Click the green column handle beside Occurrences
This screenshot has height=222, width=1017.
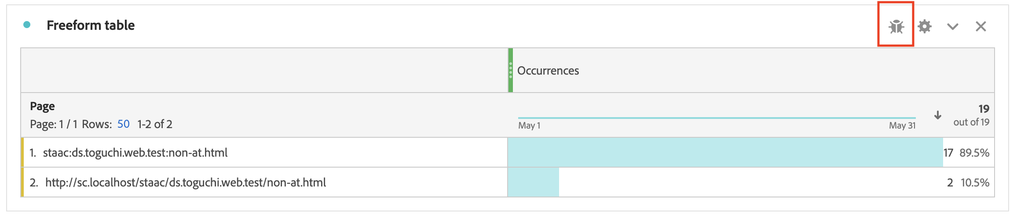(x=511, y=70)
